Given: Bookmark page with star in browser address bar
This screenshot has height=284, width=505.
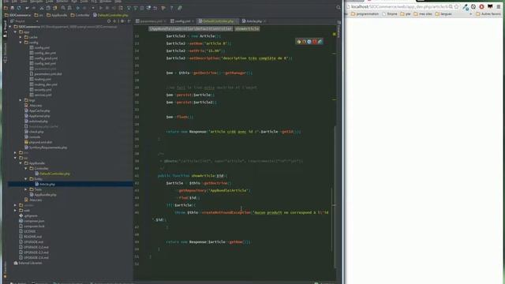Looking at the screenshot, I should (x=456, y=7).
